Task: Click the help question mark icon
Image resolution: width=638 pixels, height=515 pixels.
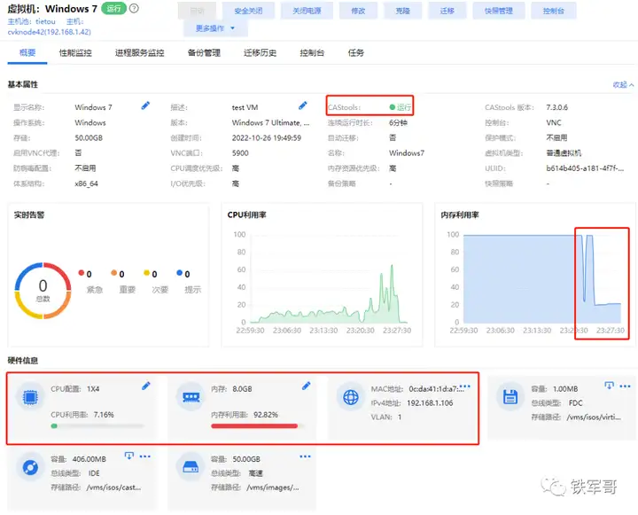Action: (134, 8)
